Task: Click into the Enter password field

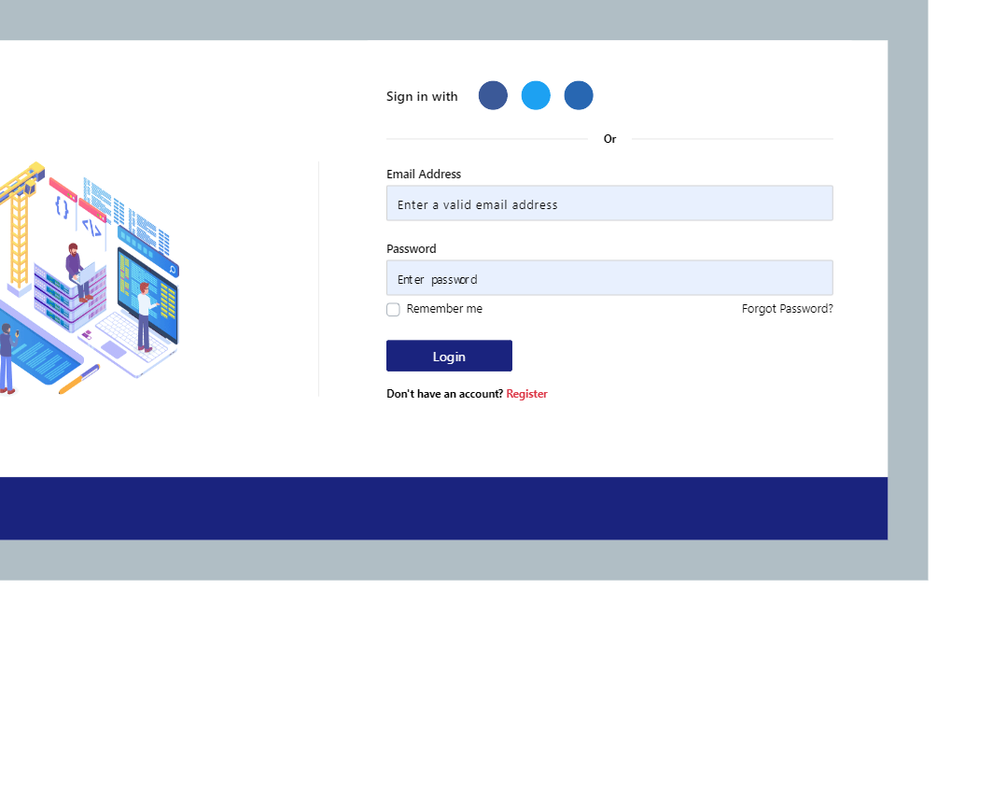Action: pyautogui.click(x=609, y=278)
